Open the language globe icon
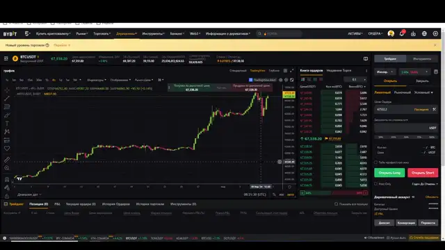The image size is (445, 250). (424, 34)
